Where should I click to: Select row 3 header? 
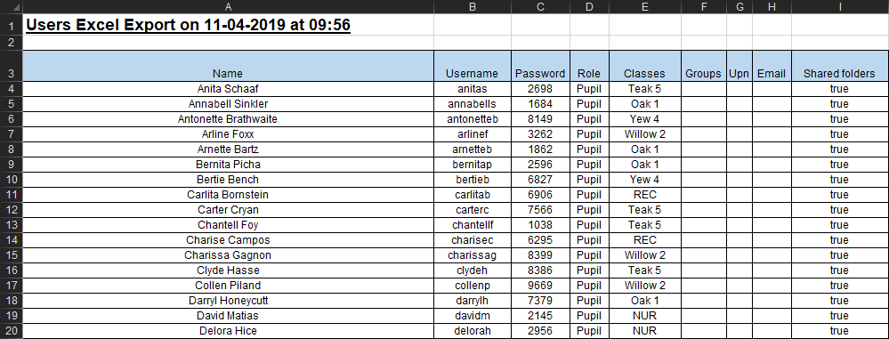pos(11,66)
